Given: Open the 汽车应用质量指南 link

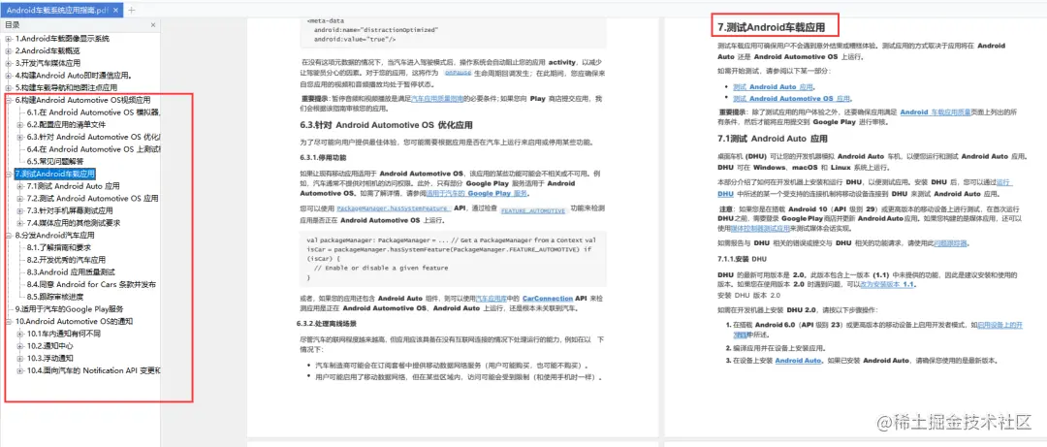Looking at the screenshot, I should [x=438, y=99].
